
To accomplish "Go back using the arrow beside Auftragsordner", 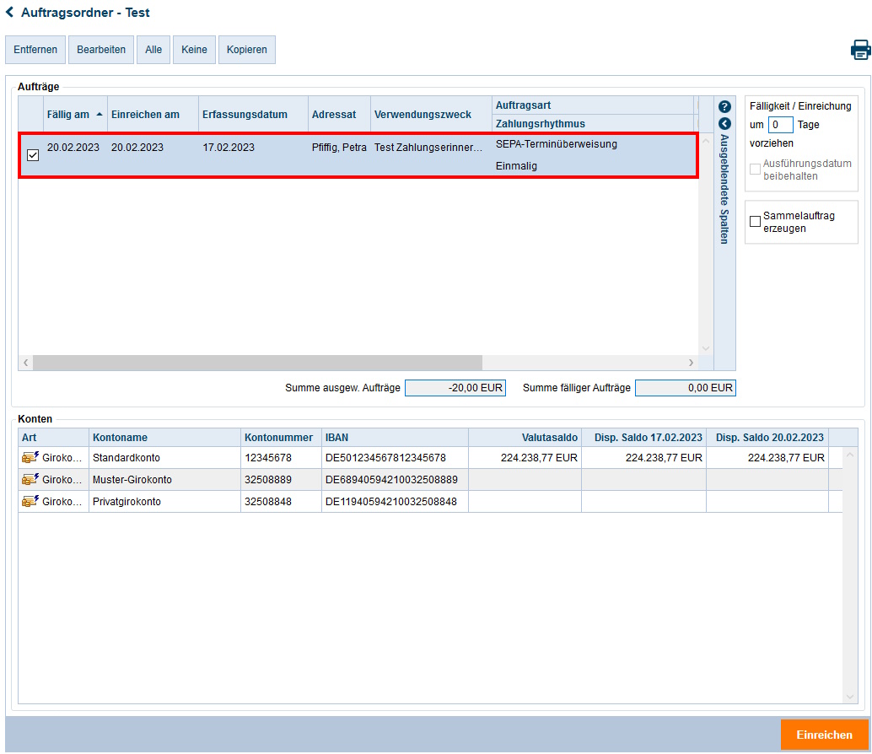I will click(10, 13).
